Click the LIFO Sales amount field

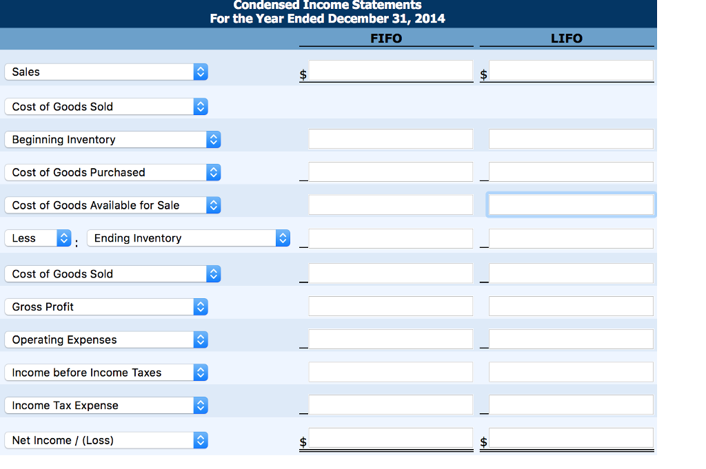click(571, 71)
